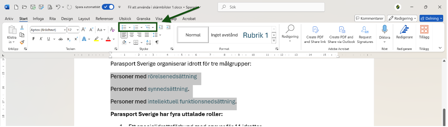Toggle strikethrough formatting
Screen dimensions: 448x127
pyautogui.click(x=60, y=39)
